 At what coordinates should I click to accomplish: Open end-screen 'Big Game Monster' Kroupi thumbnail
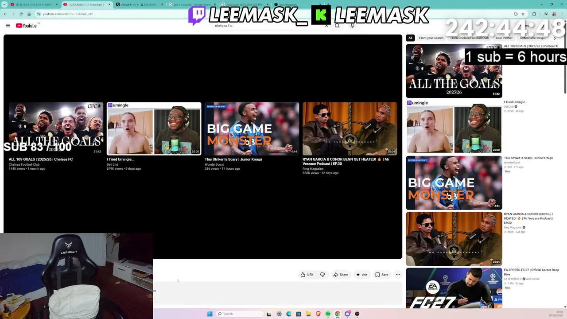[x=252, y=128]
